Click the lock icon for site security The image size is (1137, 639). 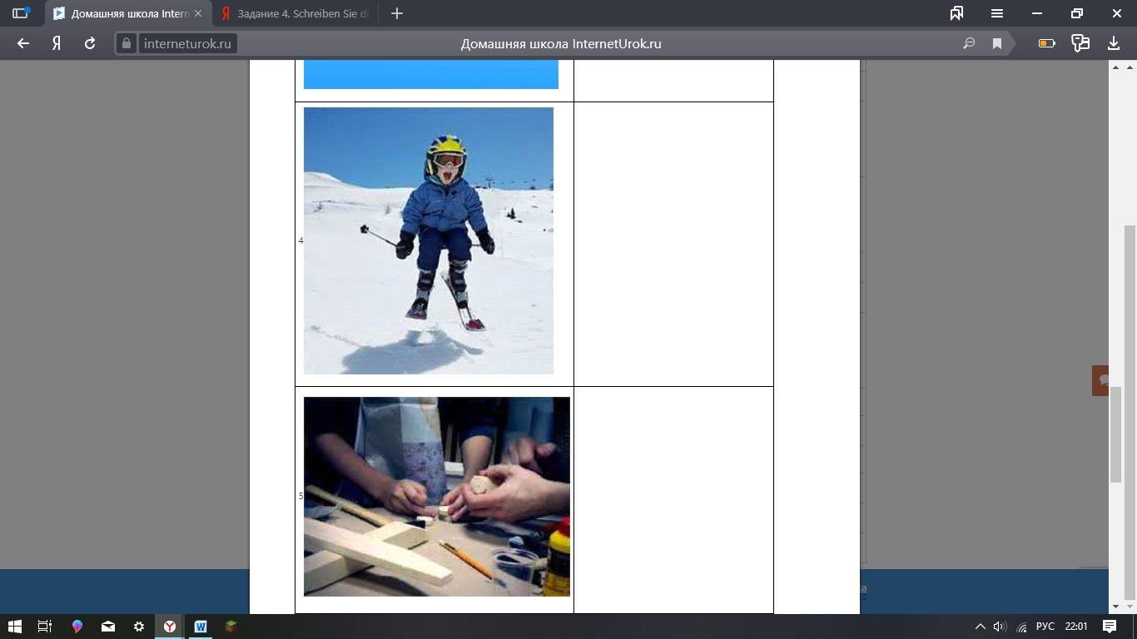point(127,44)
